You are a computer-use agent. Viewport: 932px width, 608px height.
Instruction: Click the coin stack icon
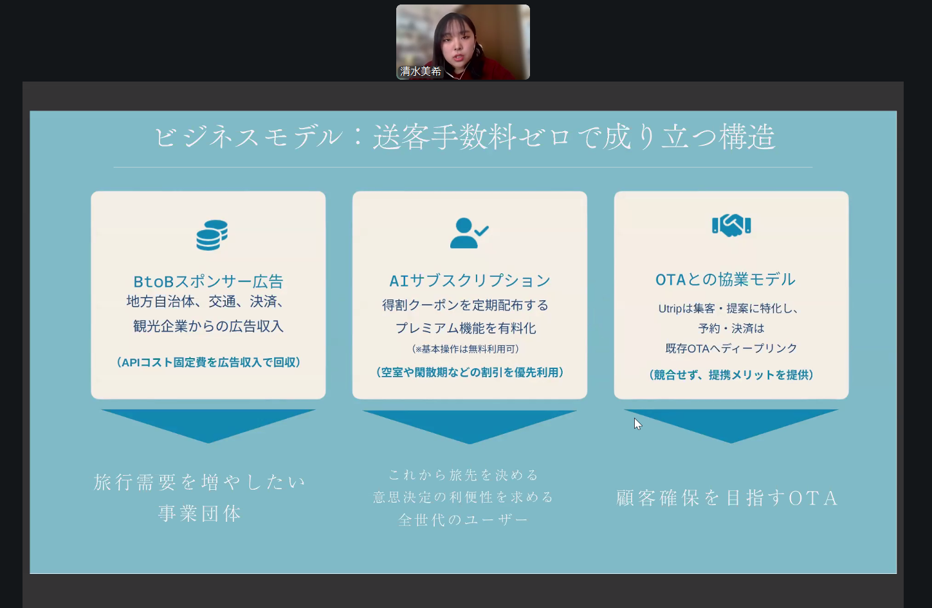tap(212, 235)
